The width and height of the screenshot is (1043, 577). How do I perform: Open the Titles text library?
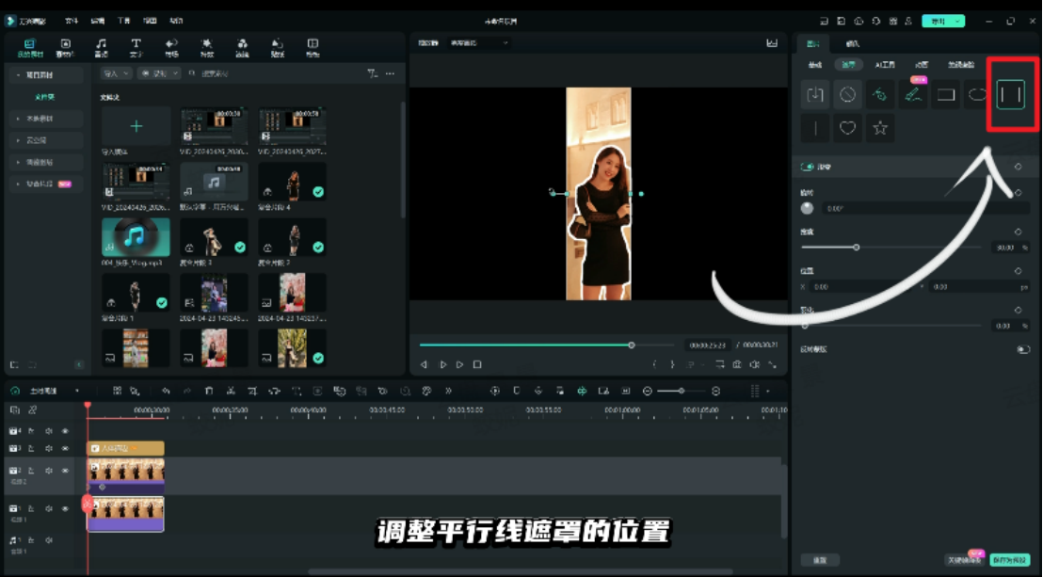pos(136,48)
